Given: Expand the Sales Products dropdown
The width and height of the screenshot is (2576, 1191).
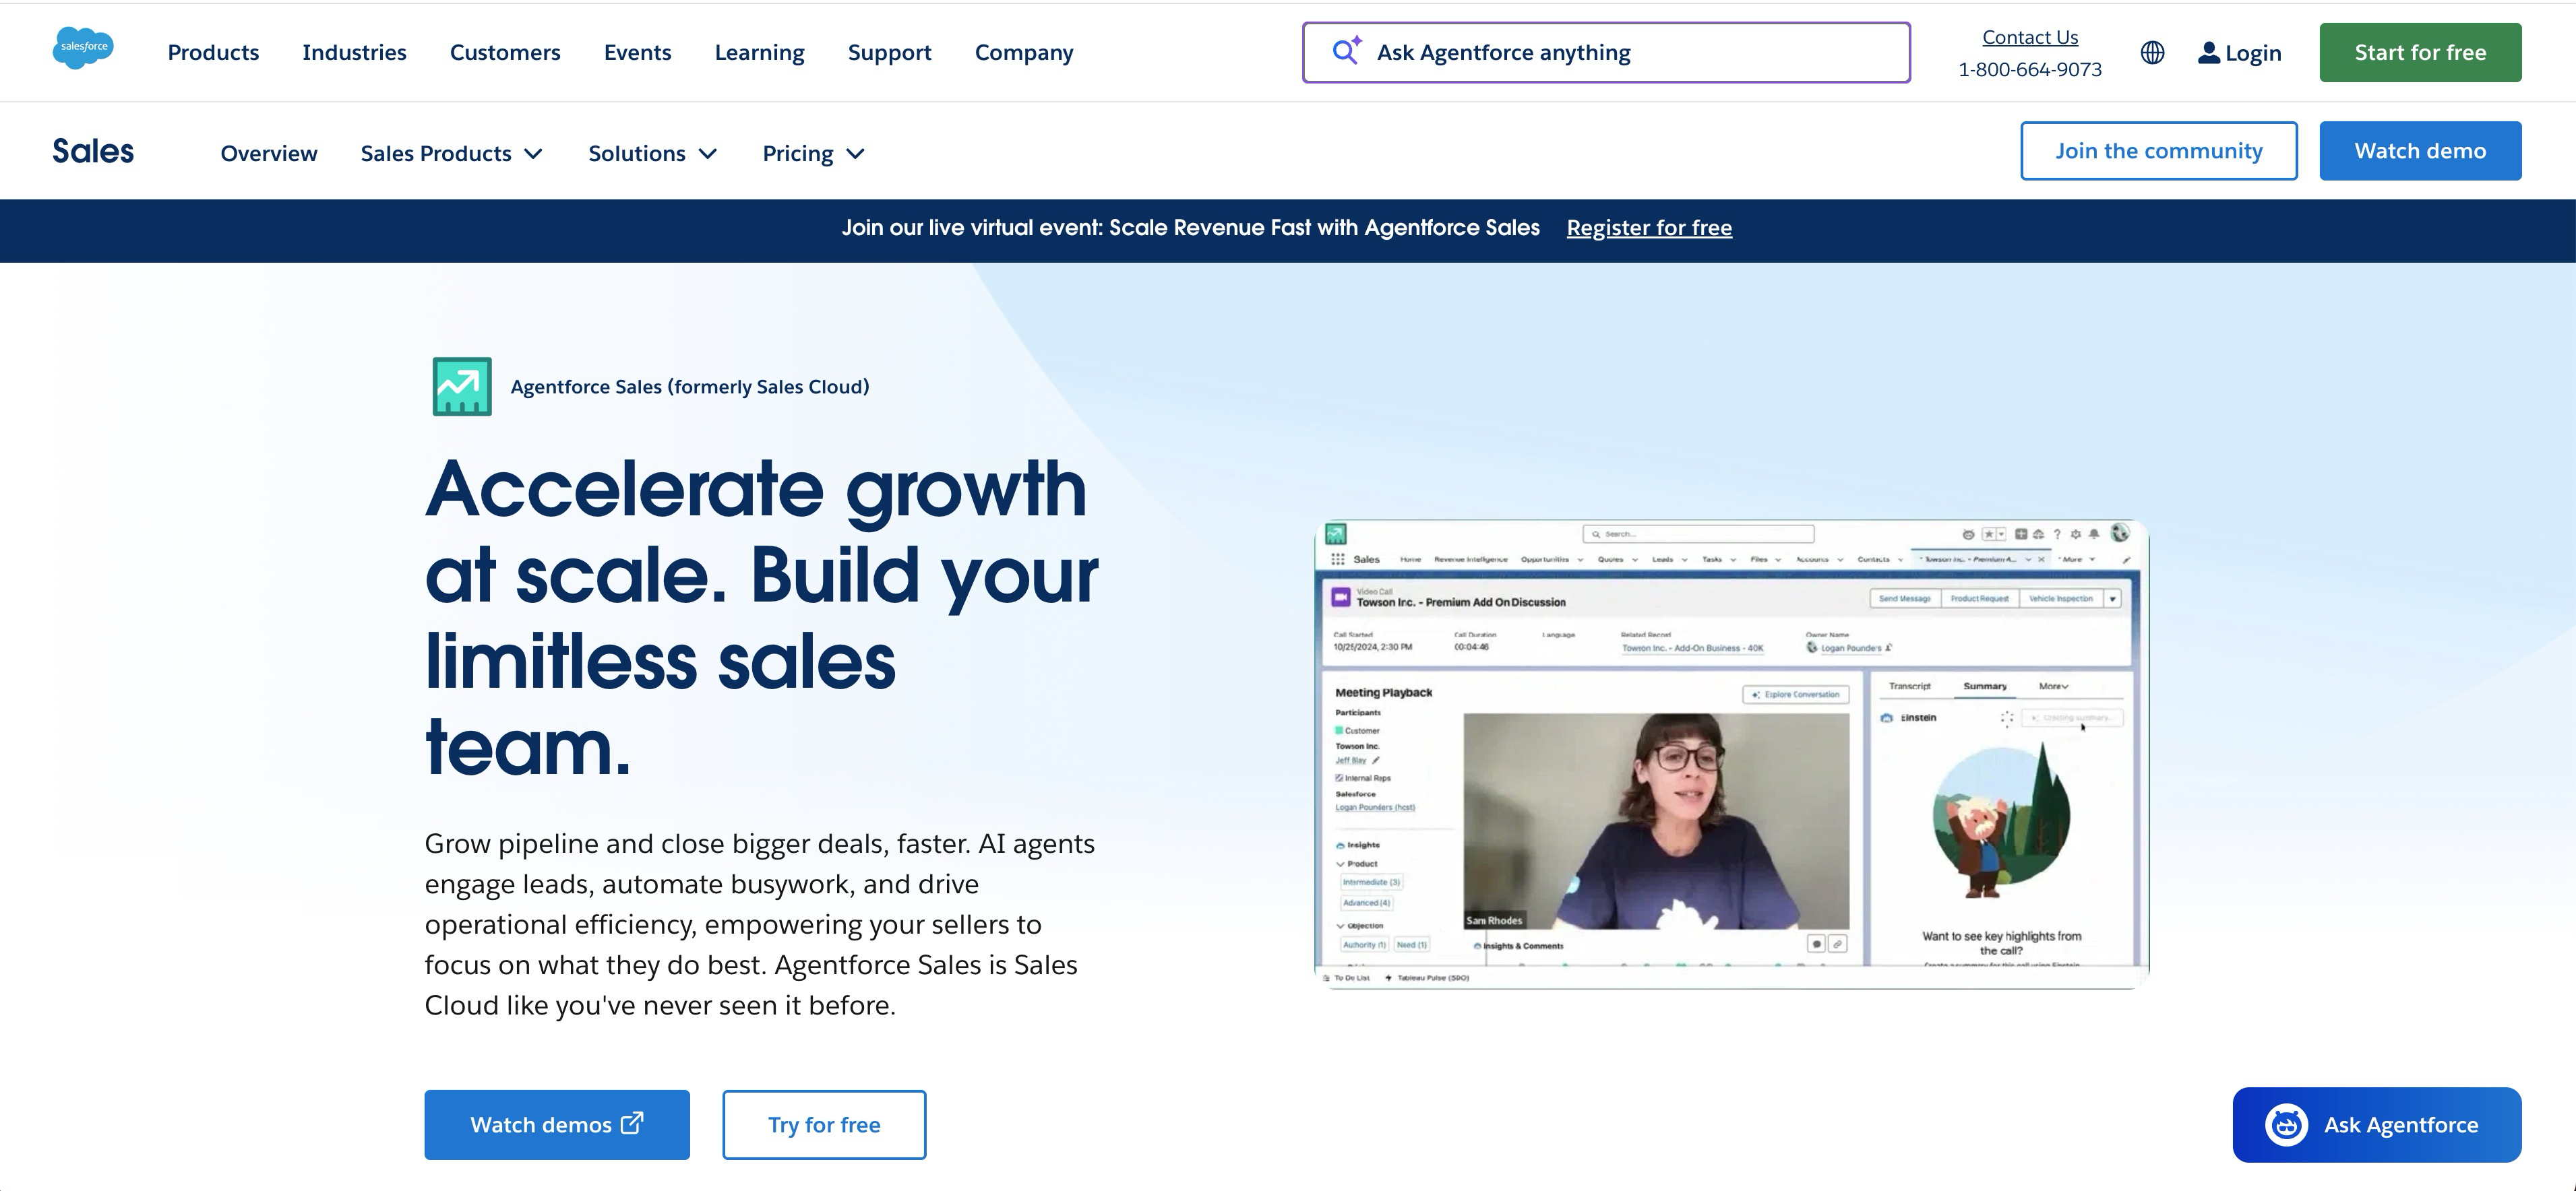Looking at the screenshot, I should click(x=452, y=154).
